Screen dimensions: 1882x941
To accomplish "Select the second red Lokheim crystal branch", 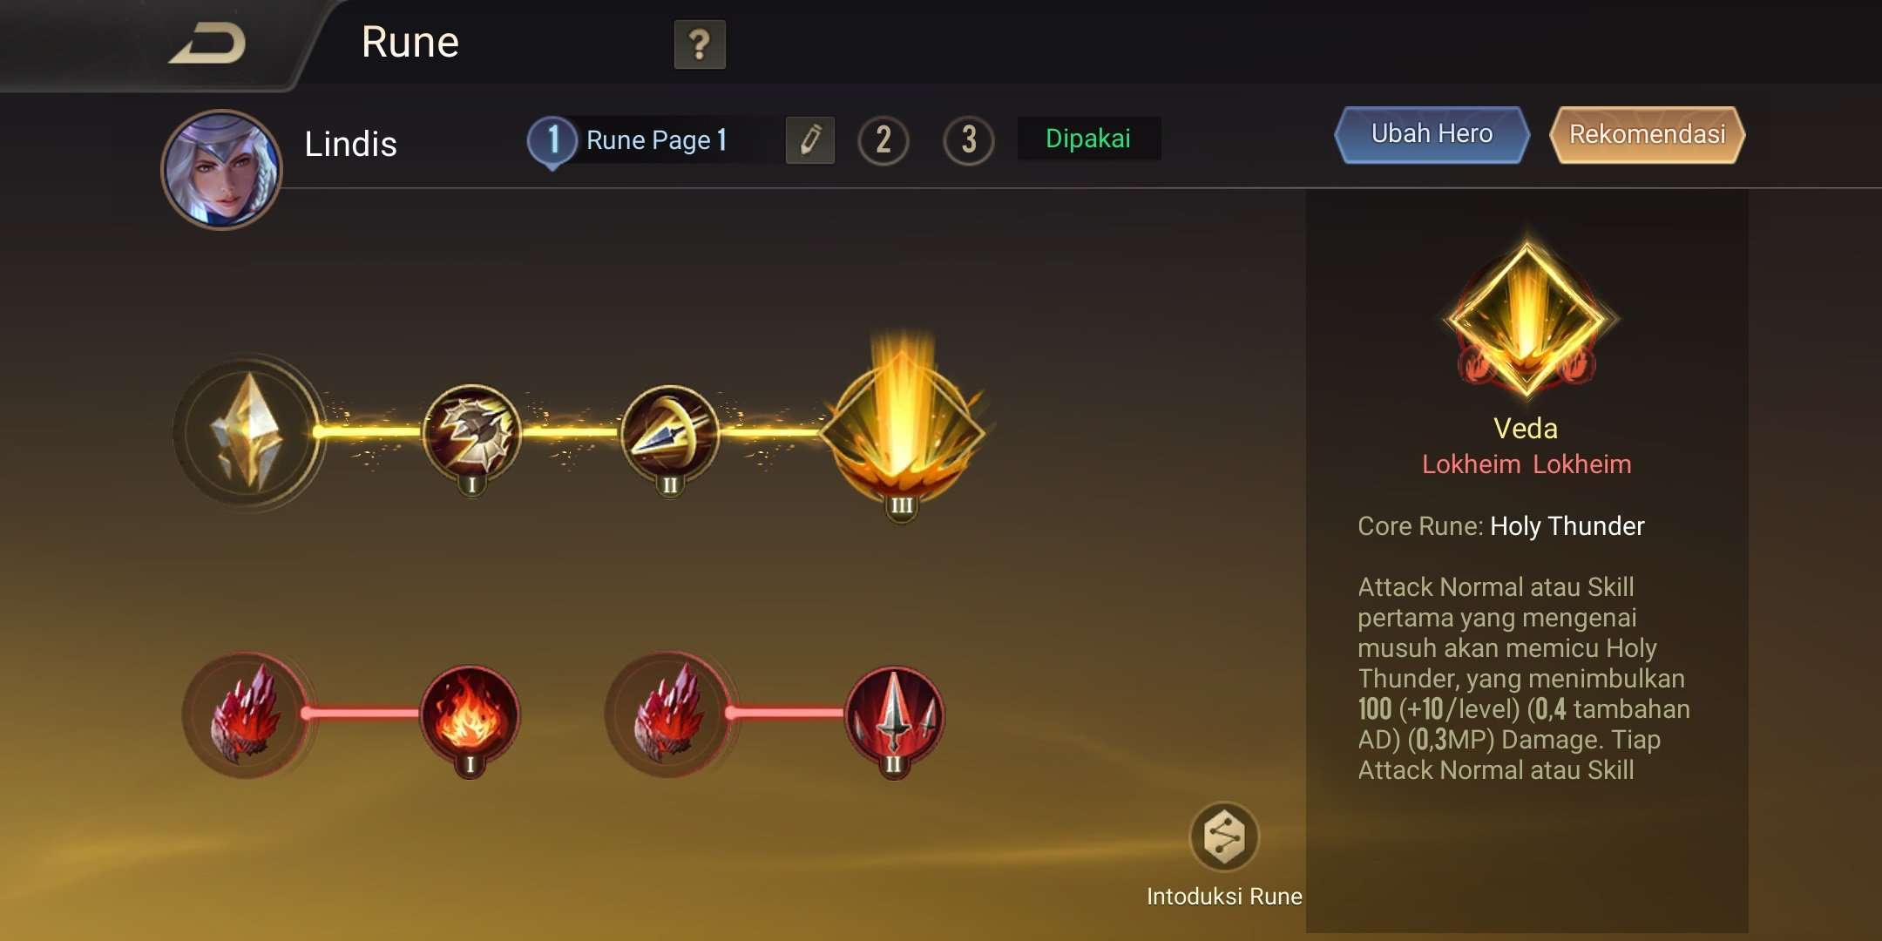I will pyautogui.click(x=669, y=714).
